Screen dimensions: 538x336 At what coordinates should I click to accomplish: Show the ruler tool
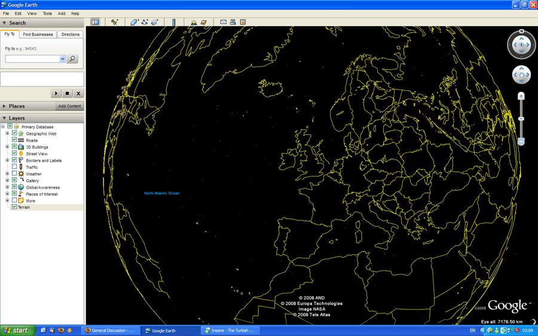(x=173, y=22)
